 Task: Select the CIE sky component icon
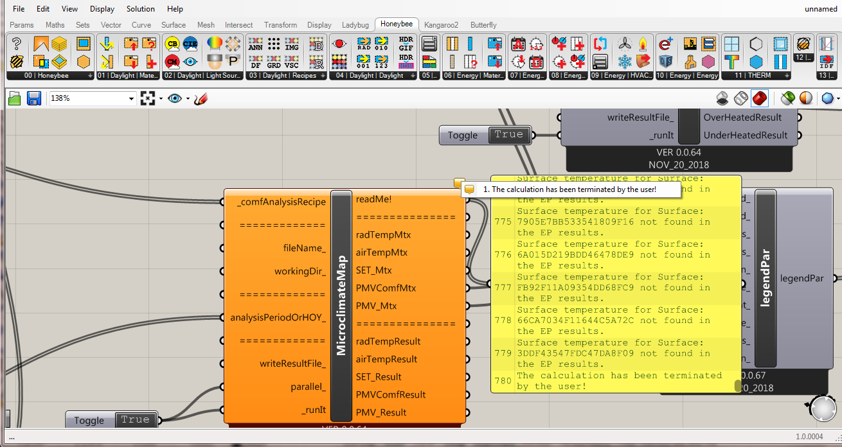[190, 44]
